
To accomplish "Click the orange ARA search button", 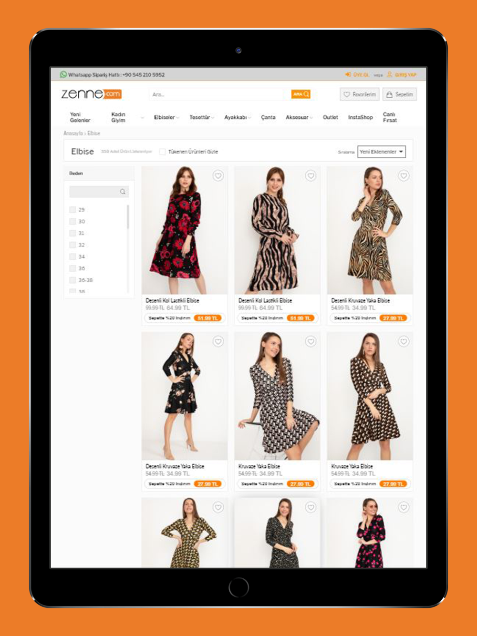I will tap(301, 94).
